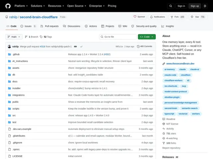Open the installer folder

point(16,88)
